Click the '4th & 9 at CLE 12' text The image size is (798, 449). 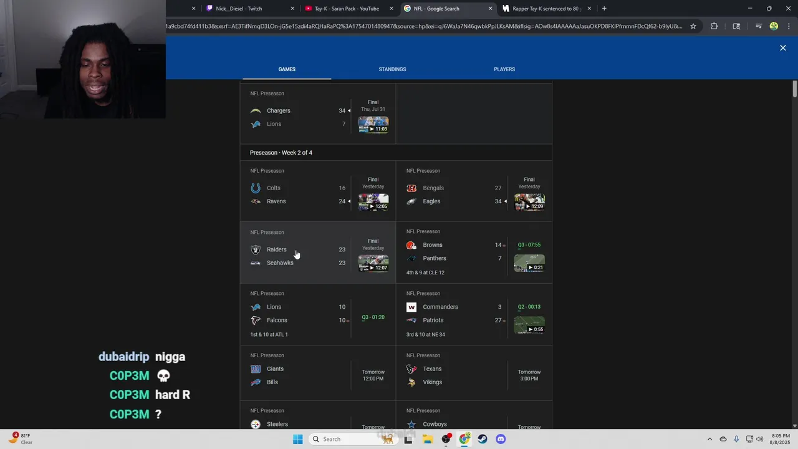pyautogui.click(x=425, y=273)
